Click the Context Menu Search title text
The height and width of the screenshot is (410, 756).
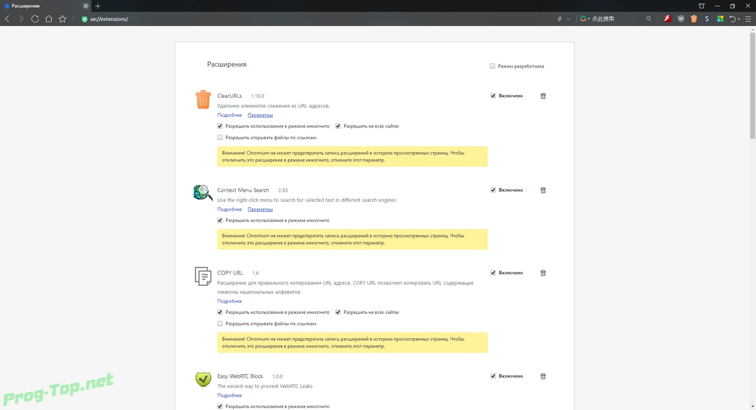coord(243,190)
